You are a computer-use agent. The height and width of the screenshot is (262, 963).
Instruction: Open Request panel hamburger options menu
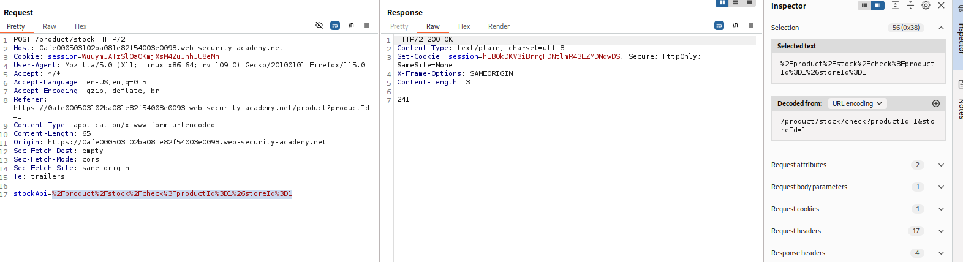click(367, 26)
